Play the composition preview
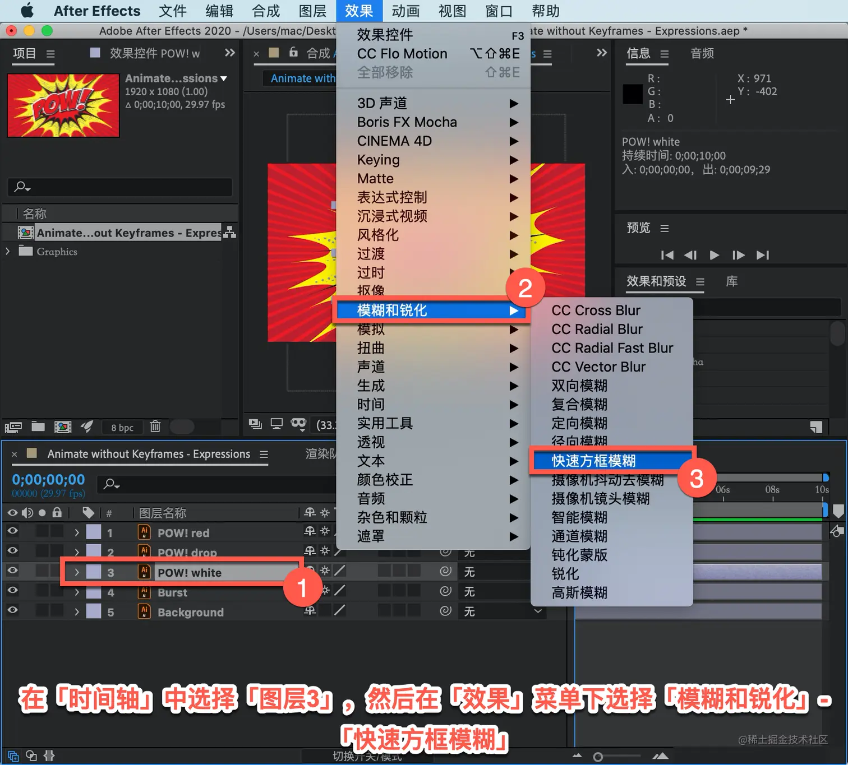Screen dimensions: 848x765 [714, 255]
